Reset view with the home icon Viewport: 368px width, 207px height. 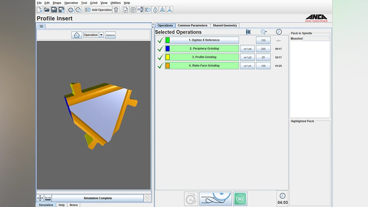click(x=76, y=35)
